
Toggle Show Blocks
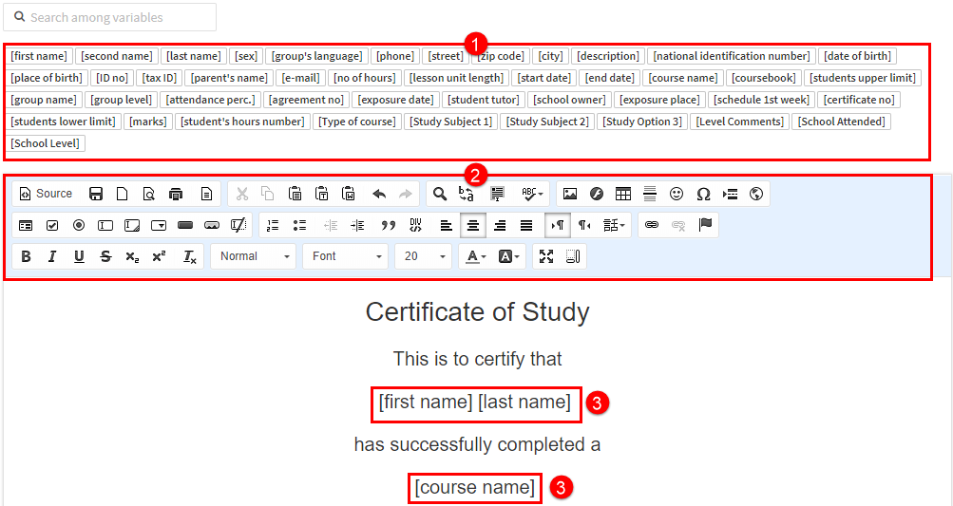click(573, 256)
